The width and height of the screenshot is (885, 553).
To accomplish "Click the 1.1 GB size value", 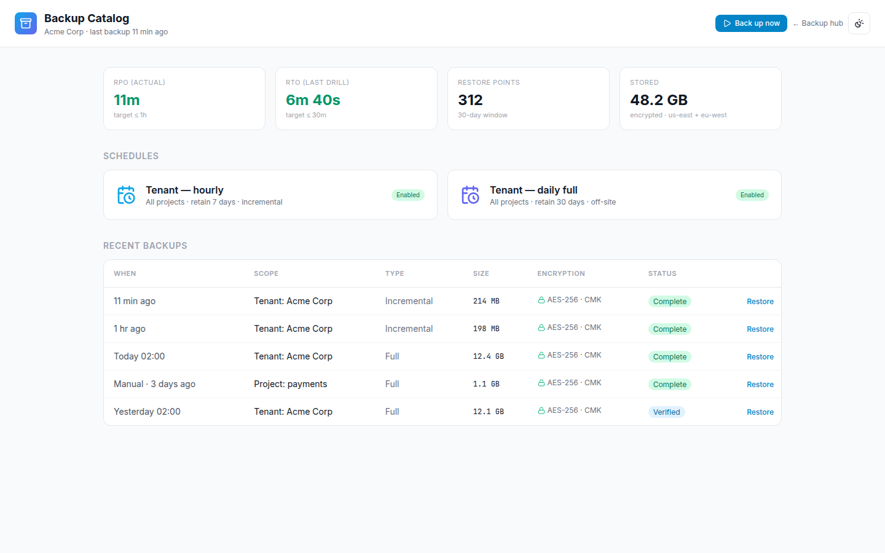I will pos(486,384).
